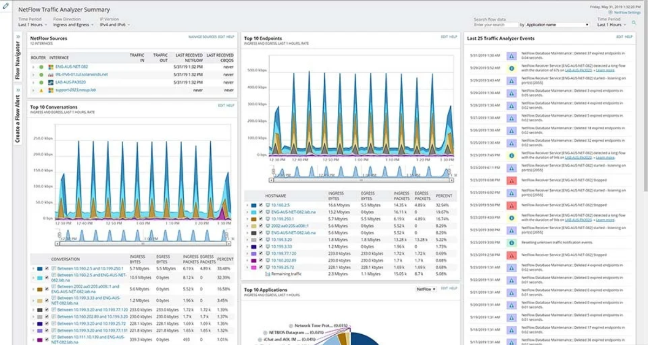648x345 pixels.
Task: Uncheck the 10.199.77.120 endpoint checkbox
Action: (x=260, y=253)
